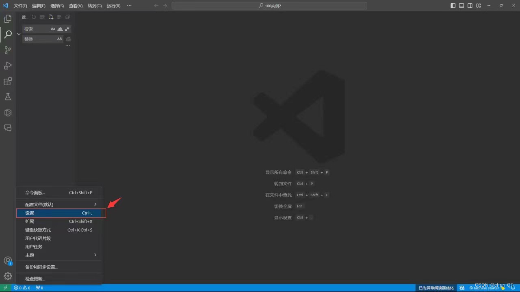Viewport: 520px width, 292px height.
Task: Open the 编辑(E) menu
Action: coord(39,6)
